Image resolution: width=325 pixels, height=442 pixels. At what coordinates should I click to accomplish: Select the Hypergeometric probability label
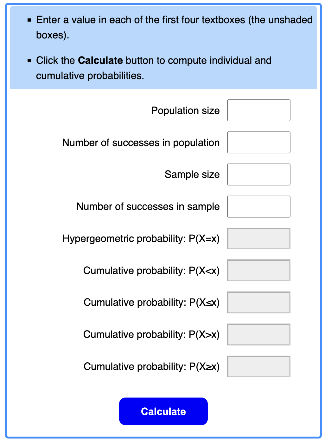[141, 238]
